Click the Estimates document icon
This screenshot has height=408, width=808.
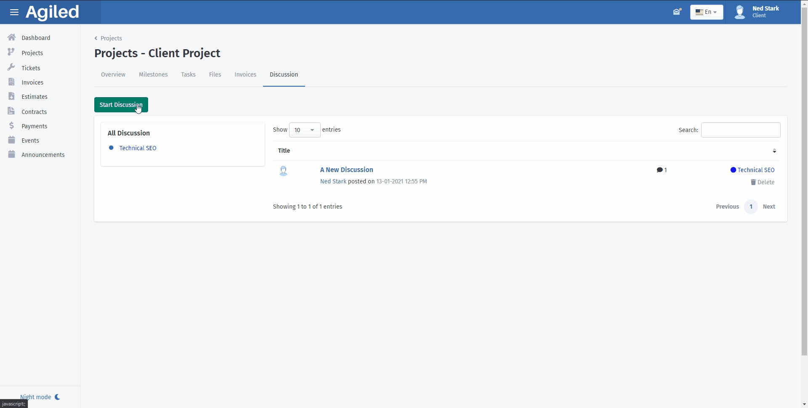pyautogui.click(x=11, y=96)
